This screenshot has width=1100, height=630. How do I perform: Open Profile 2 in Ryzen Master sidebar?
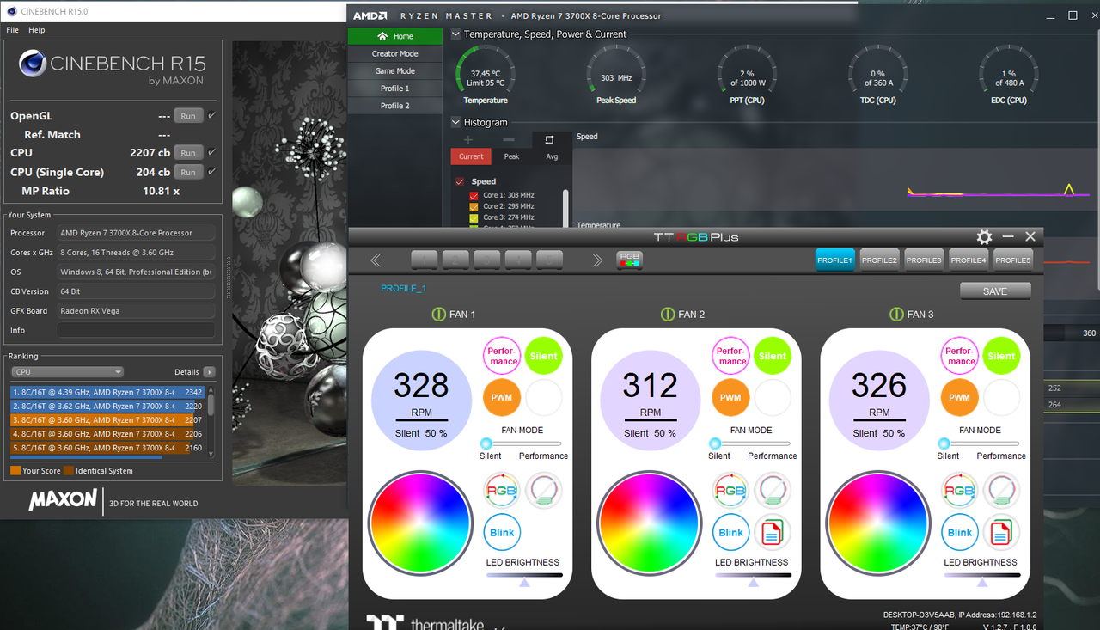coord(395,106)
